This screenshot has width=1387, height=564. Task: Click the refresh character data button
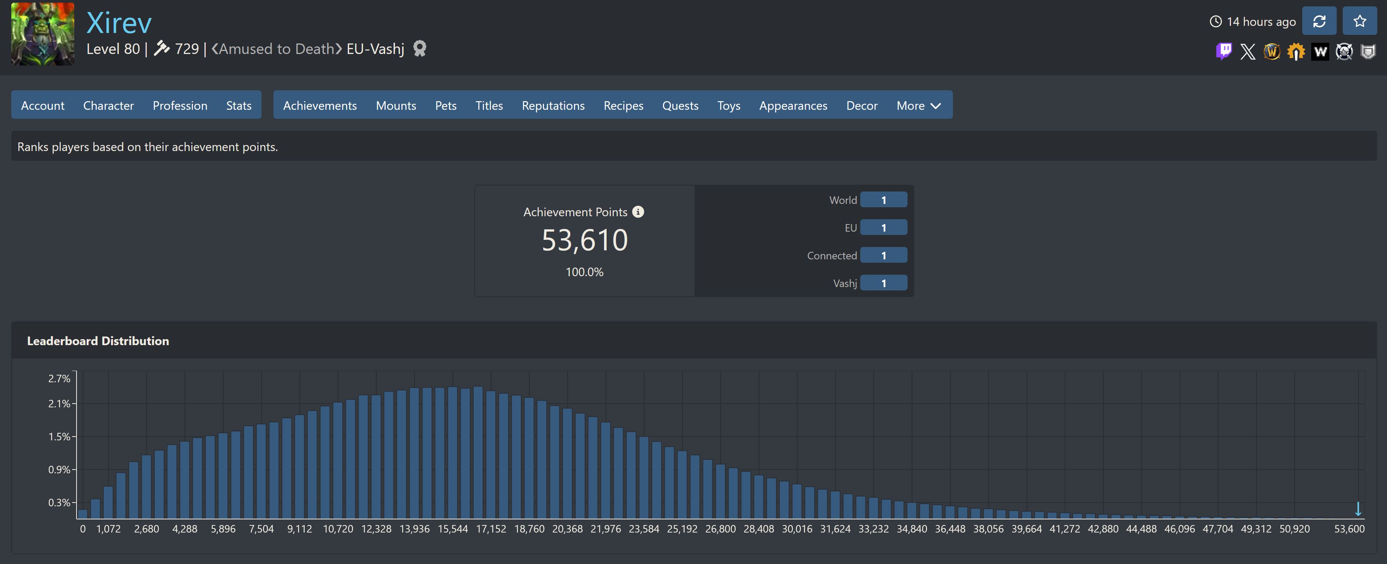[1319, 21]
